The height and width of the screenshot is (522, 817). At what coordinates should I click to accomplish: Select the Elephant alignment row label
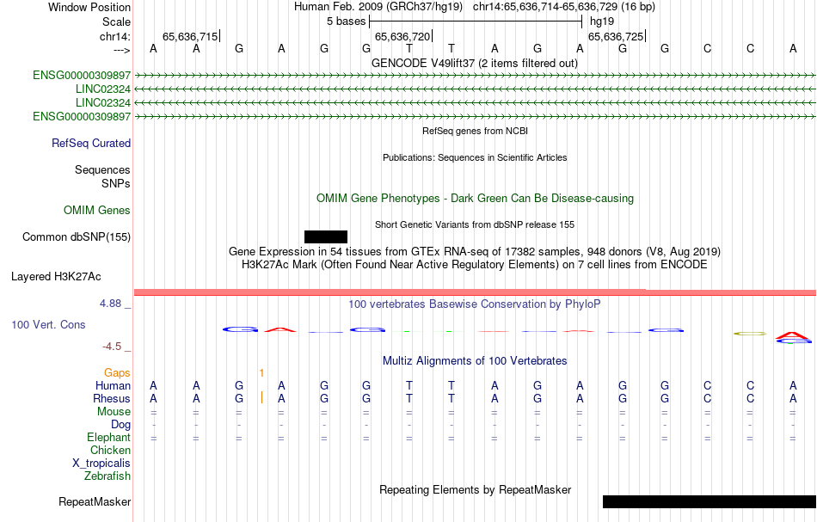coord(109,438)
